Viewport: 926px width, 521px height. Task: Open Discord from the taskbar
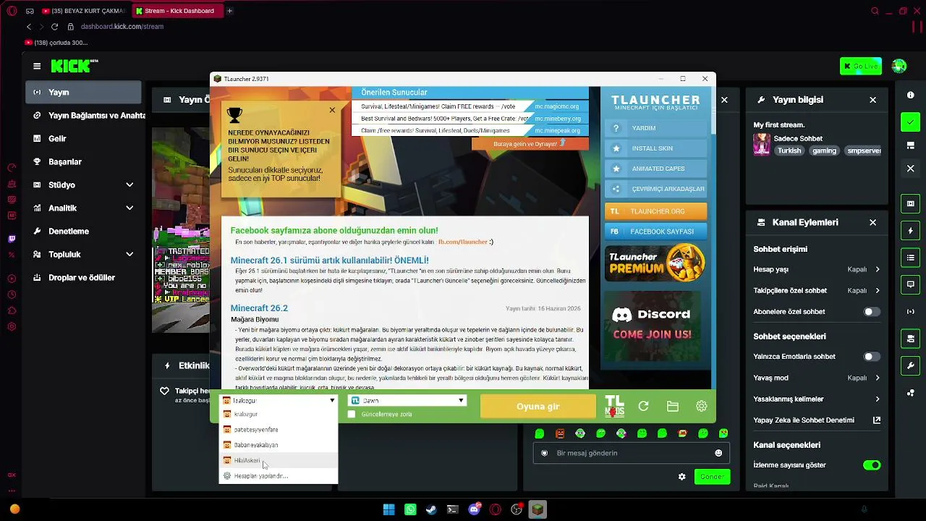tap(475, 509)
